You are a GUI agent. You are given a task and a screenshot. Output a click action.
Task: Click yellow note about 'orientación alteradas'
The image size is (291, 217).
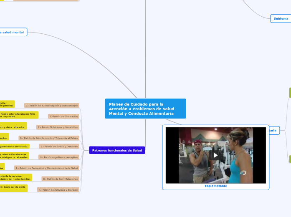(x=14, y=156)
